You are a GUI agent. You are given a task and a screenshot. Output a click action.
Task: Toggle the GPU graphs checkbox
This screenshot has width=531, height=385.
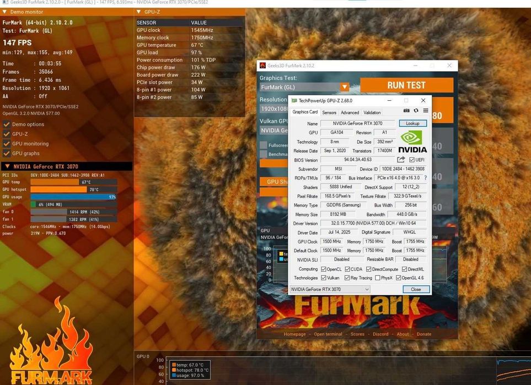(6, 153)
